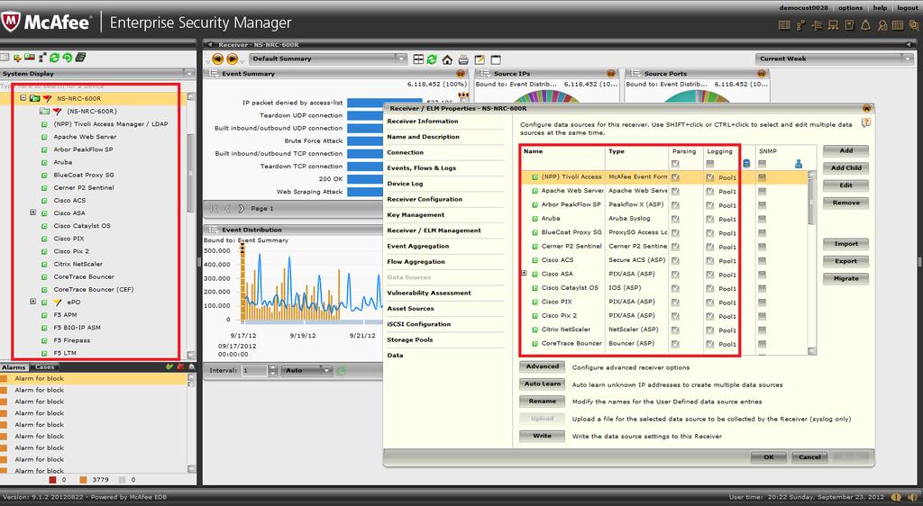Click the orange back navigation arrow
The width and height of the screenshot is (923, 506).
(x=218, y=59)
